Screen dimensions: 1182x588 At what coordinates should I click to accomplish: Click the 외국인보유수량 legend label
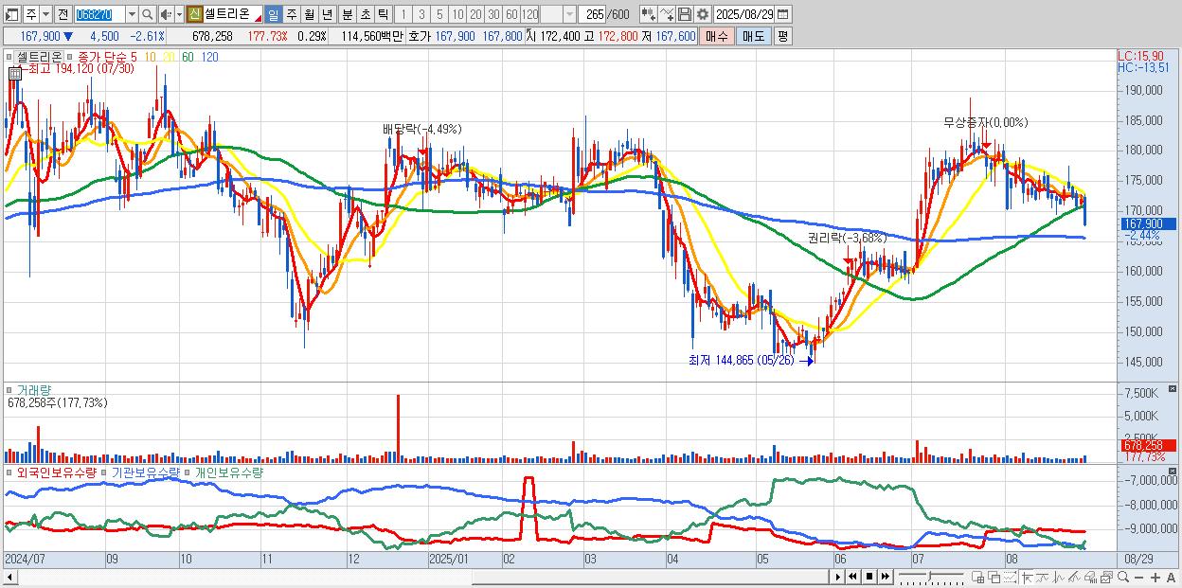pyautogui.click(x=56, y=472)
